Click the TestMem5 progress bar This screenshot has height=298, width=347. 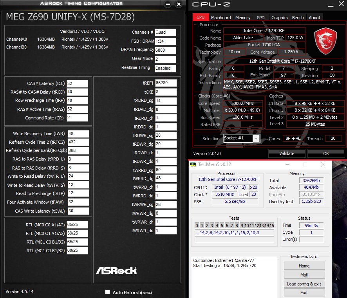tap(234, 240)
